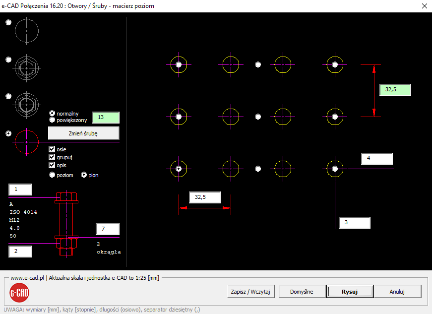Pick the top-left hole insertion point radio

[x=179, y=64]
